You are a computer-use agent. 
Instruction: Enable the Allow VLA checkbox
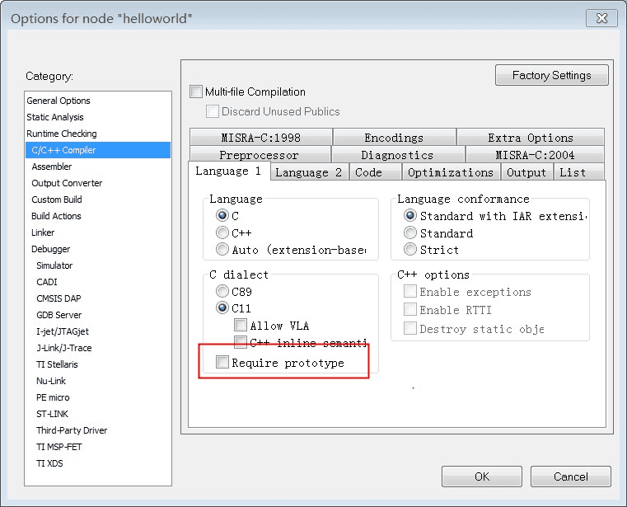point(241,326)
